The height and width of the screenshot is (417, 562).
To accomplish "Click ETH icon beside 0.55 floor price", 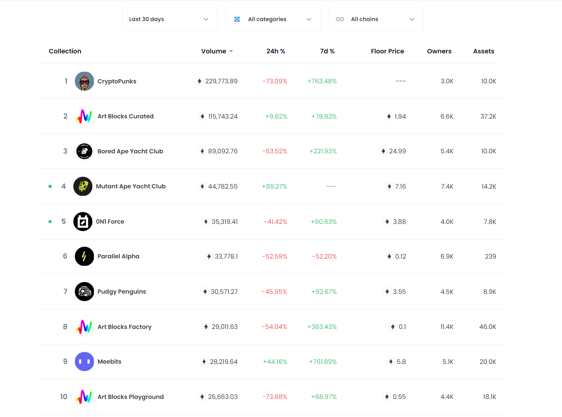I will tap(387, 397).
